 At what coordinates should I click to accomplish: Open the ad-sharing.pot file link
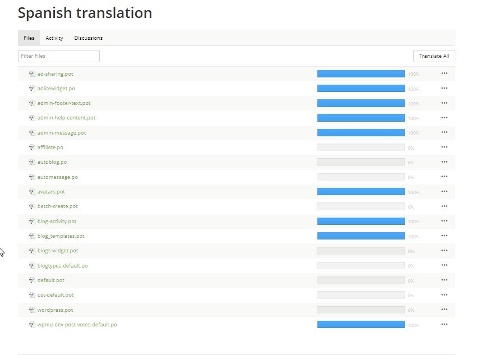click(x=55, y=74)
